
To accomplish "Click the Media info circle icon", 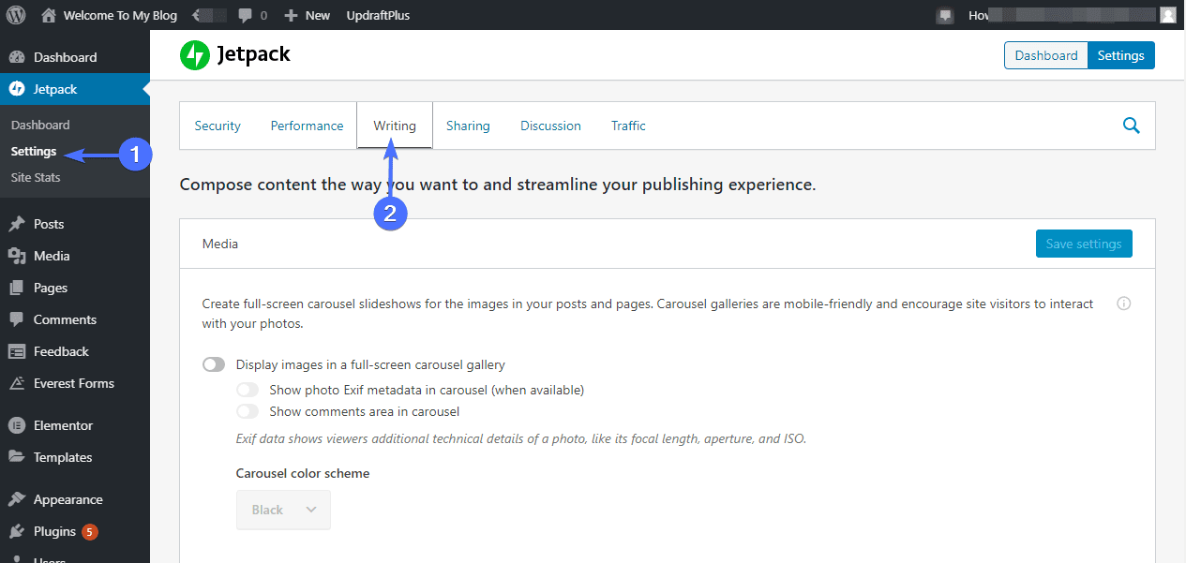I will 1124,304.
